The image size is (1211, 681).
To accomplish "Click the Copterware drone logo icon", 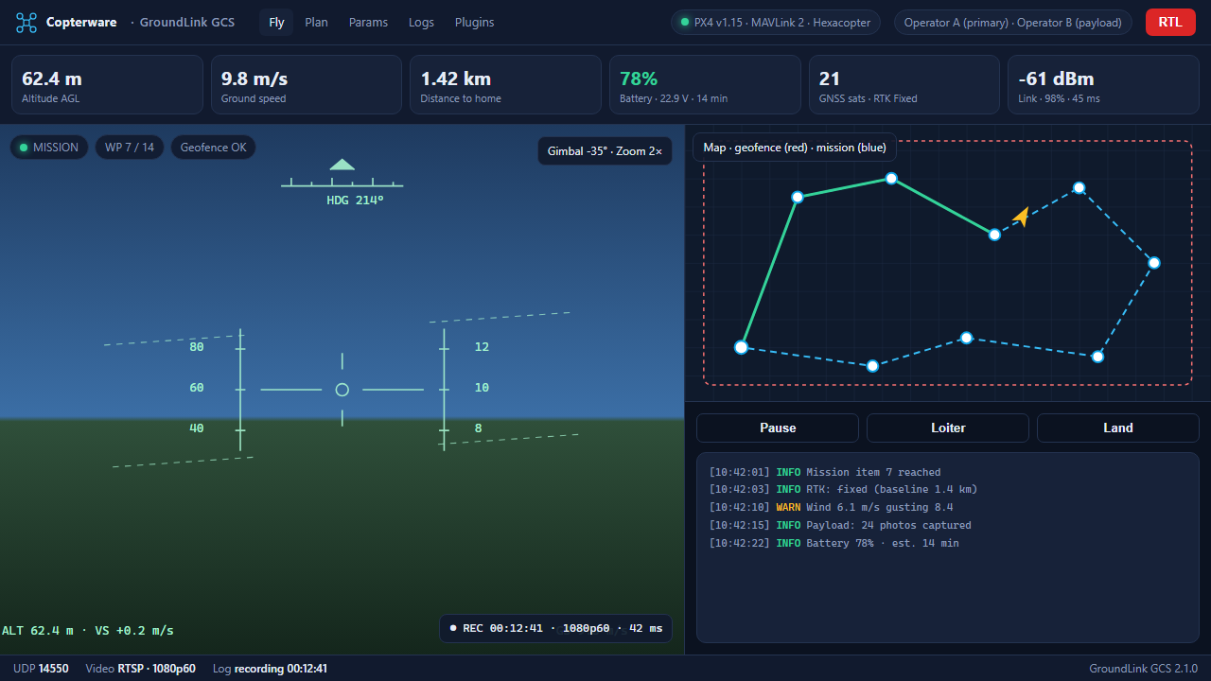I will coord(26,23).
